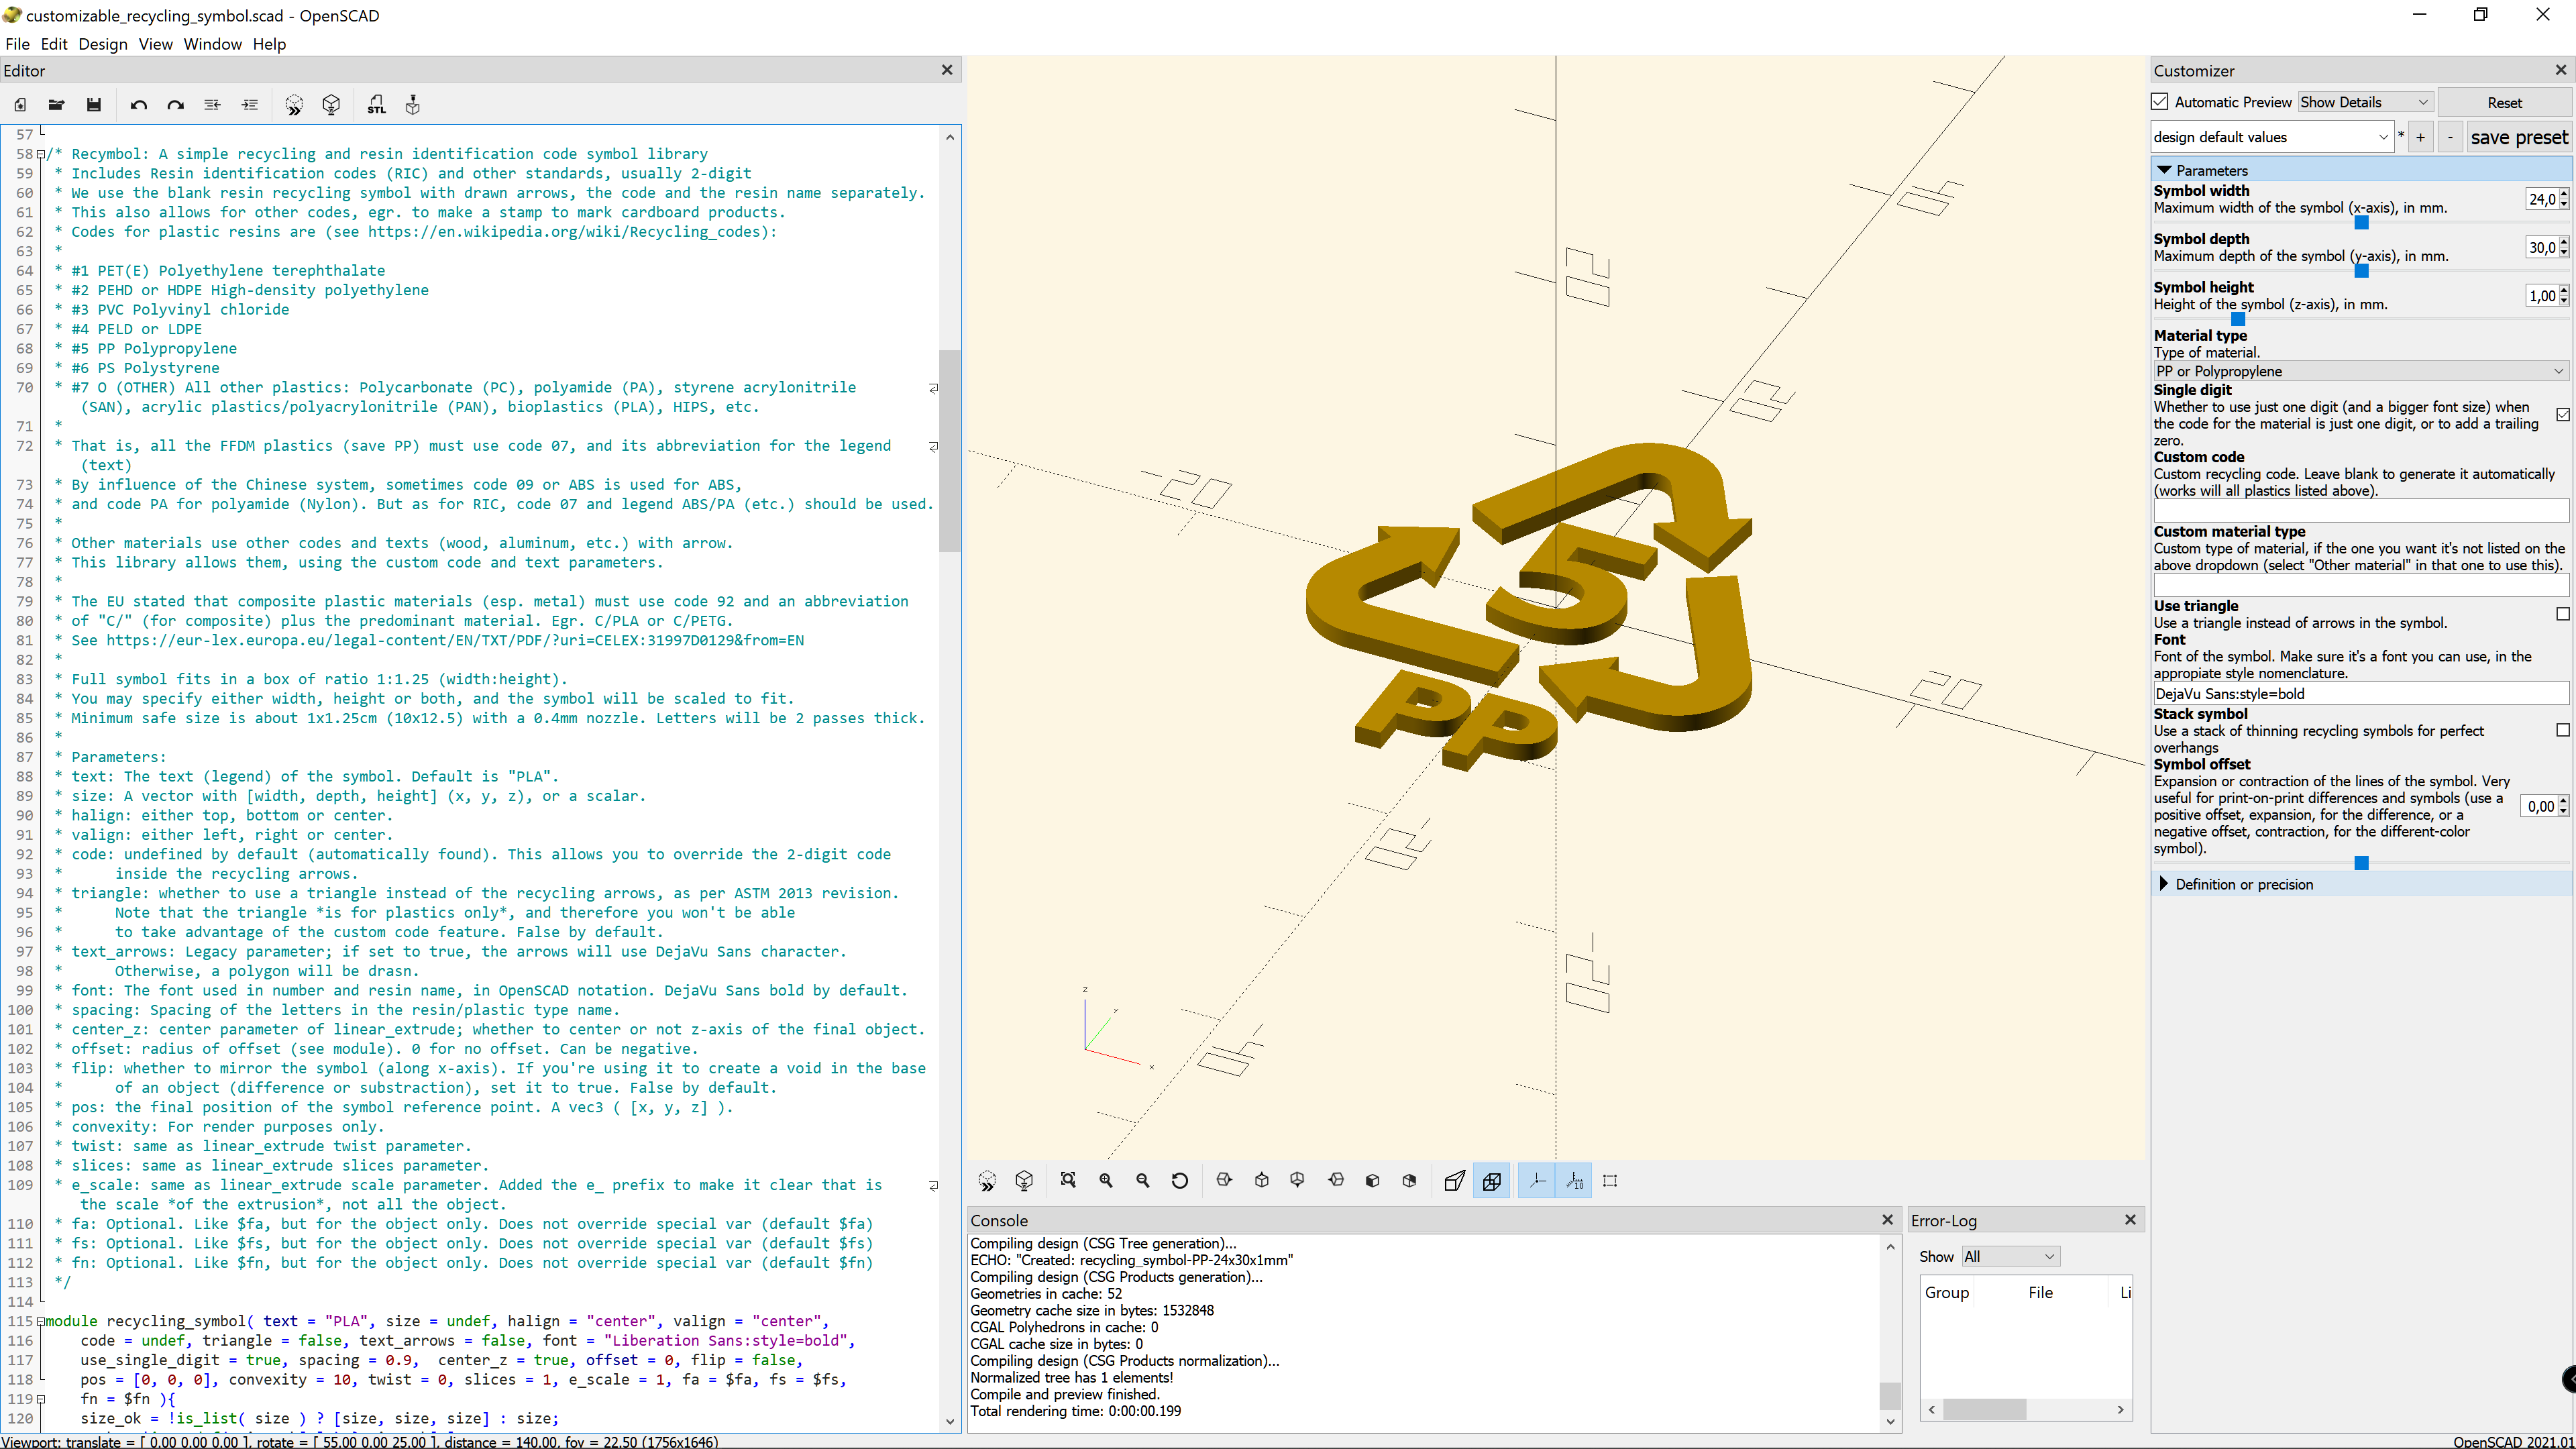The image size is (2576, 1449).
Task: Enable Stack symbol for overhangs
Action: click(2563, 730)
